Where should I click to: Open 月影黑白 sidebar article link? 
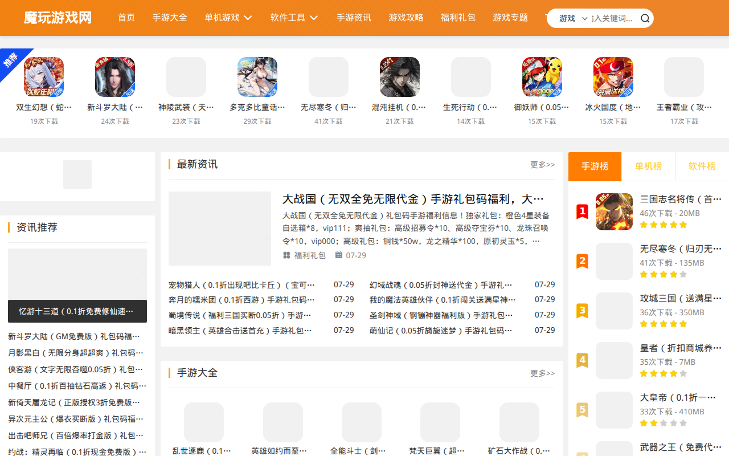[x=76, y=353]
